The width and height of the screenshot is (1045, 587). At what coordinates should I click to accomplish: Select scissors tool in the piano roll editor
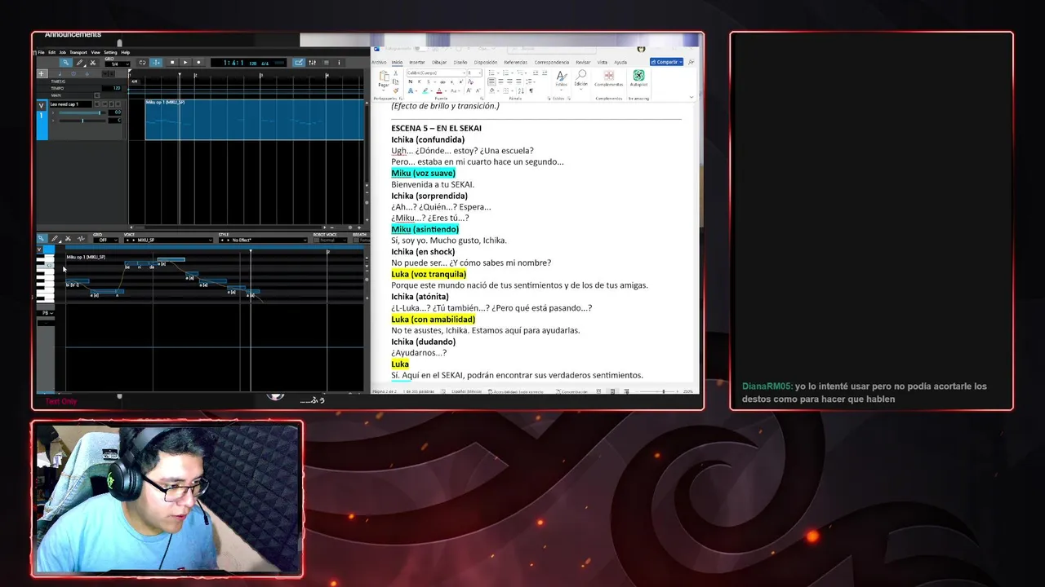[x=68, y=239]
